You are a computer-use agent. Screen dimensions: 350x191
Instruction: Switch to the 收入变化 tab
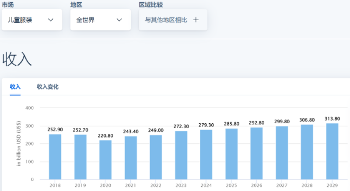tap(48, 87)
